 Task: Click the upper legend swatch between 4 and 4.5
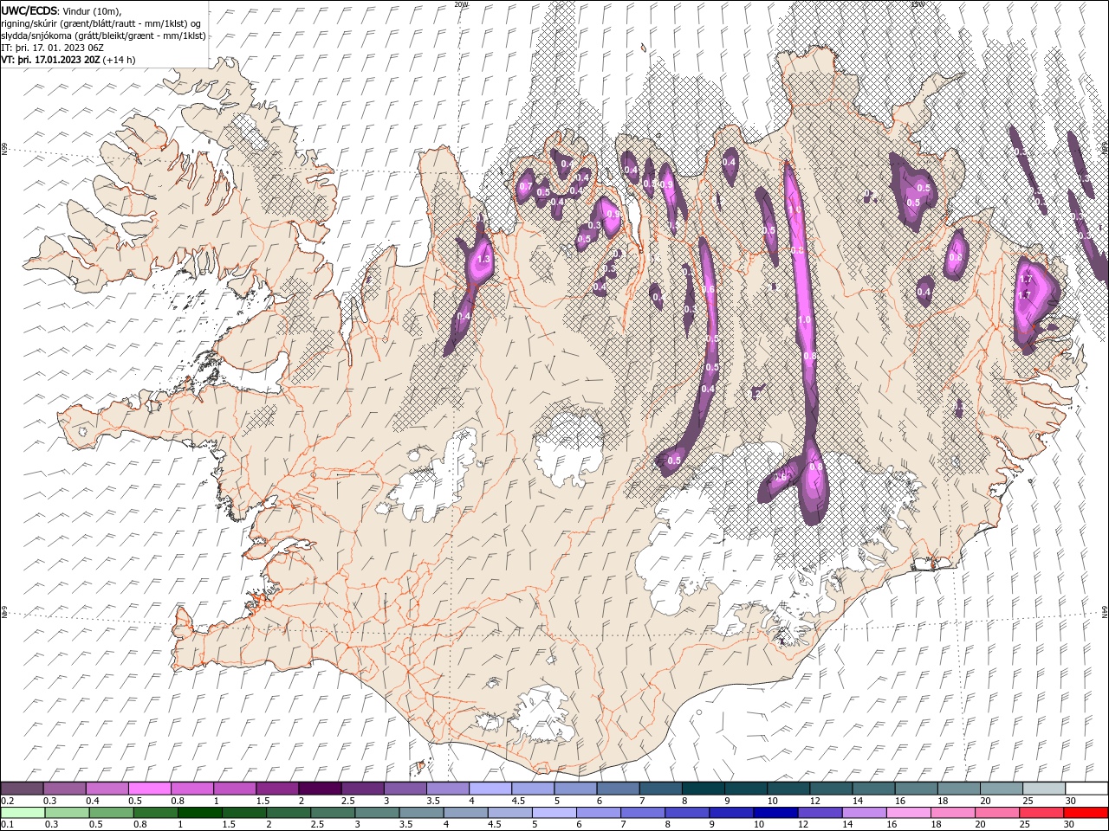489,789
